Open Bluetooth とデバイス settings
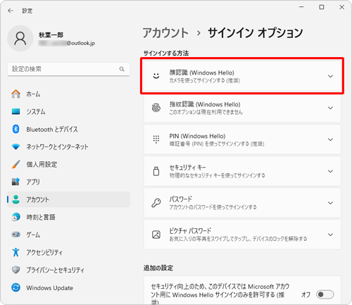 click(68, 129)
